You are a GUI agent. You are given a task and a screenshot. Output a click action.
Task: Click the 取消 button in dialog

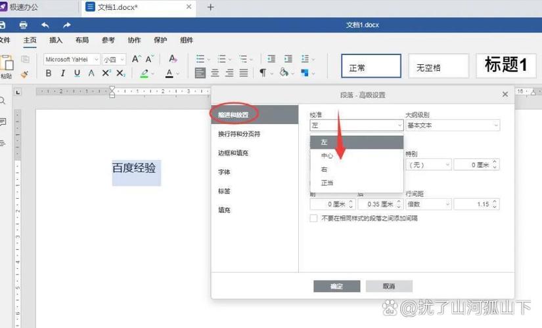pyautogui.click(x=389, y=286)
